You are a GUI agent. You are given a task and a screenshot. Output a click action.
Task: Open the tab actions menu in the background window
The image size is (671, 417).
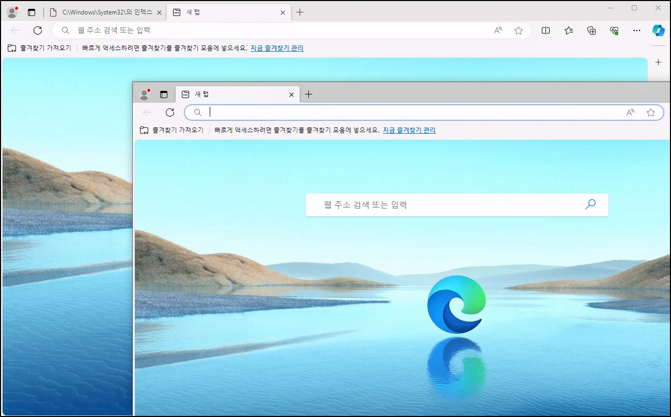32,12
